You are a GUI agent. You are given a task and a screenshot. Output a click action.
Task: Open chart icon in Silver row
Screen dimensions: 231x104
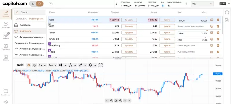[212, 33]
